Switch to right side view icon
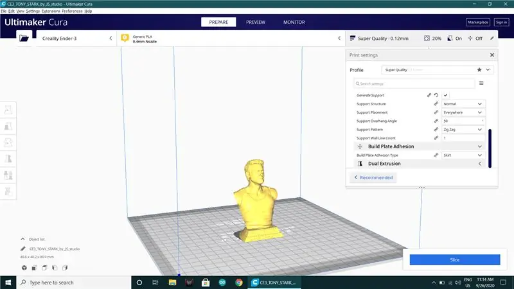 coord(65,268)
